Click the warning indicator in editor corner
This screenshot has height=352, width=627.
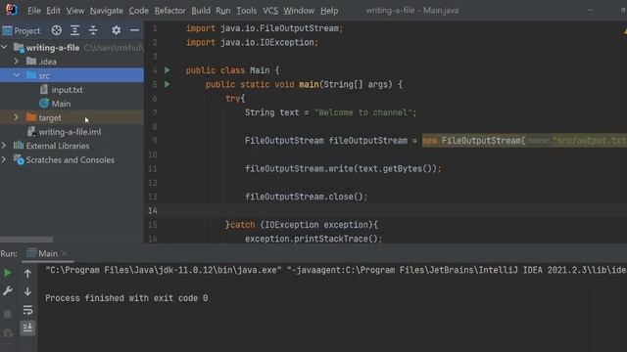pos(625,30)
